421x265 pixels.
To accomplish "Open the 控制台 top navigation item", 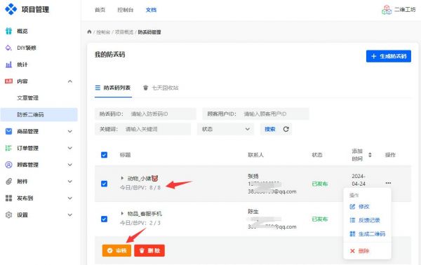I will [x=125, y=10].
